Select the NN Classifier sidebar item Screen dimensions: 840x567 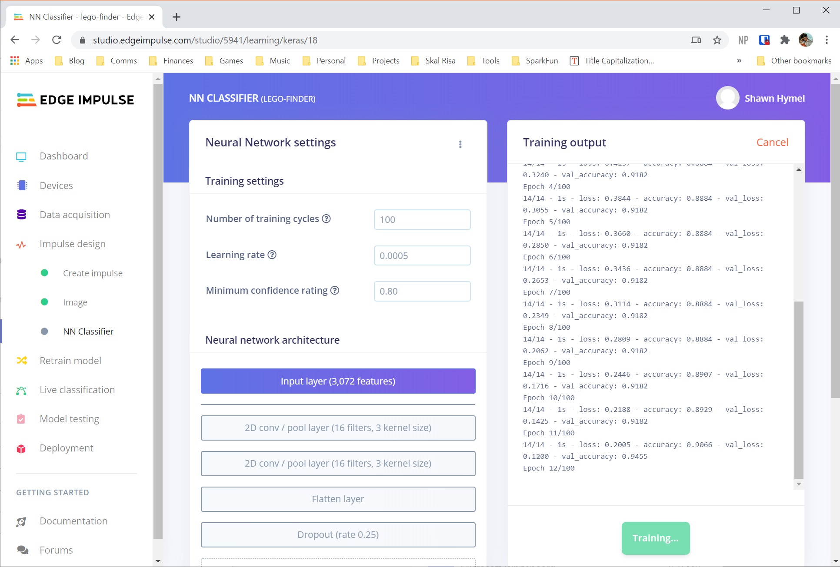pos(88,331)
